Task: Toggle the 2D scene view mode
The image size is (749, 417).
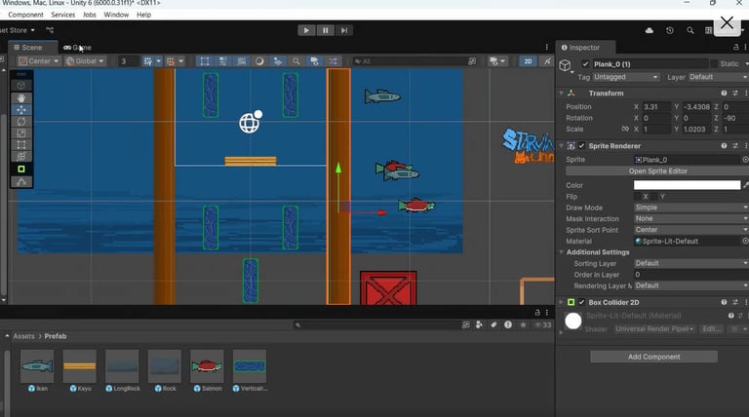Action: point(528,61)
